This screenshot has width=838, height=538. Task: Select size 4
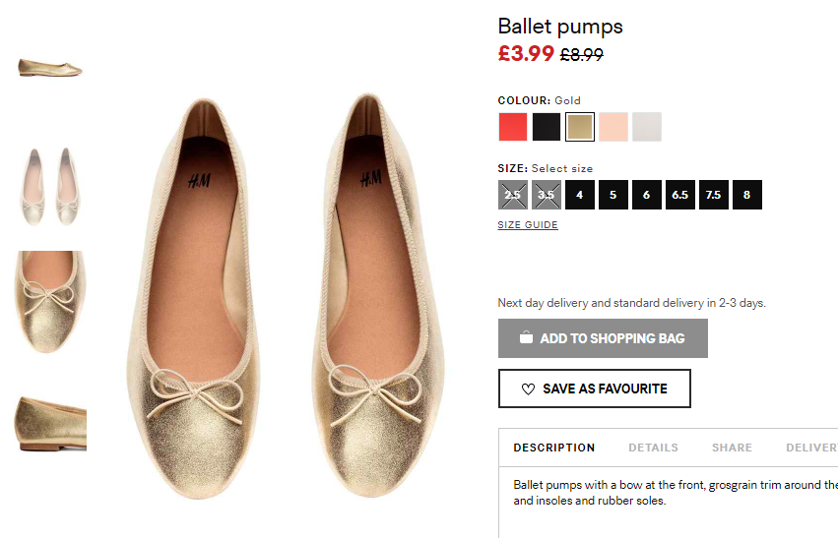point(580,195)
